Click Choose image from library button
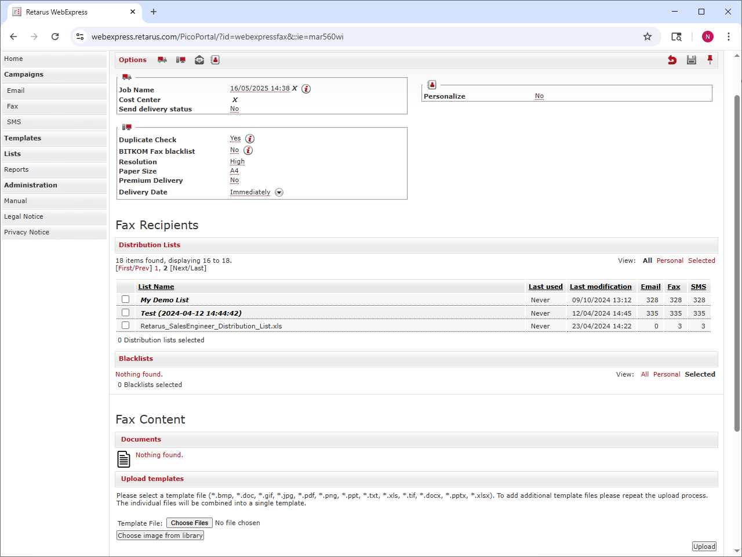The height and width of the screenshot is (557, 742). coord(160,536)
